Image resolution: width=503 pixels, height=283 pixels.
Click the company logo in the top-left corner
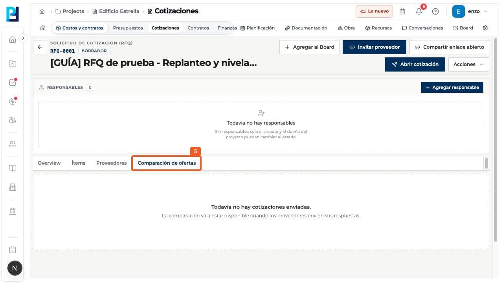(13, 14)
